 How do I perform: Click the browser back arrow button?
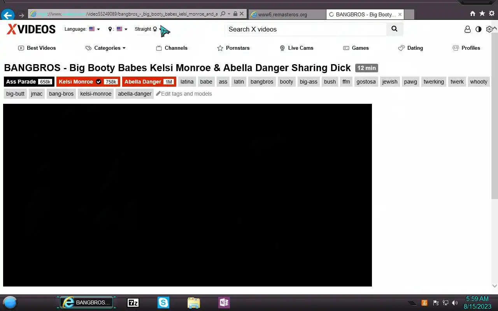[8, 16]
